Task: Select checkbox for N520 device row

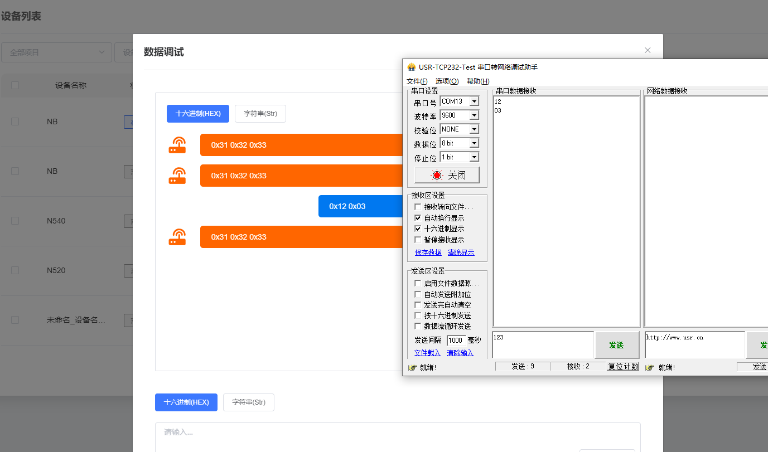Action: [15, 270]
